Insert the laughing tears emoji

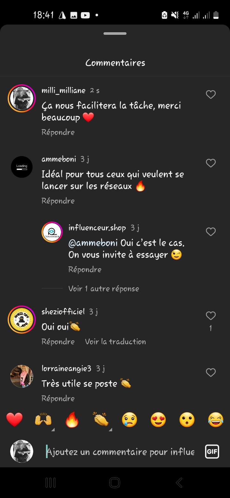(x=216, y=419)
